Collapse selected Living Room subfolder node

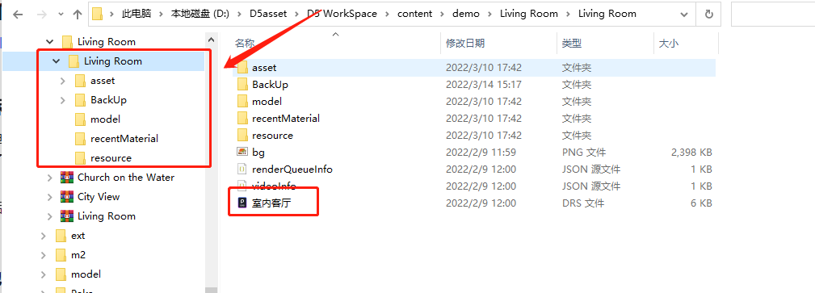[x=56, y=61]
